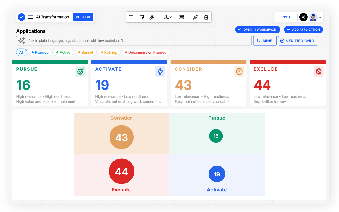This screenshot has height=212, width=339.
Task: Click the plain language search field
Action: (134, 41)
